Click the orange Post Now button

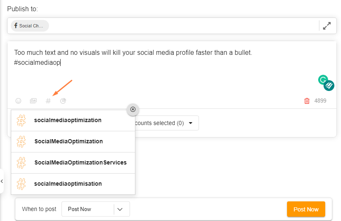[x=306, y=209]
